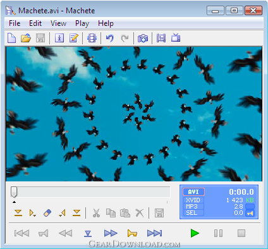The height and width of the screenshot is (249, 268).
Task: Toggle the AVI format indicator
Action: click(x=193, y=192)
